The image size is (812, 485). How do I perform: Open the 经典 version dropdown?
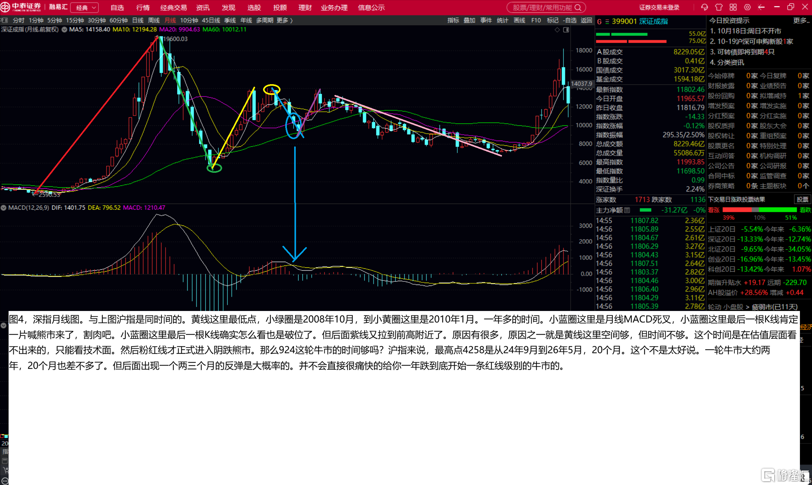[84, 8]
